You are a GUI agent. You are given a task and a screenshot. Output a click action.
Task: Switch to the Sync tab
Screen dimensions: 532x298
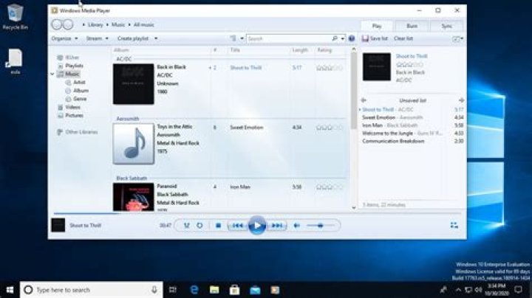click(446, 26)
